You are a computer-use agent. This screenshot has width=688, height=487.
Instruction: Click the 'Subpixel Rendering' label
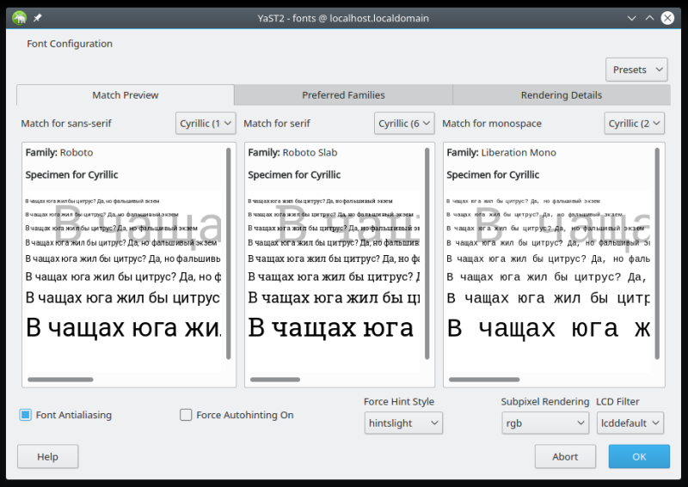(545, 401)
